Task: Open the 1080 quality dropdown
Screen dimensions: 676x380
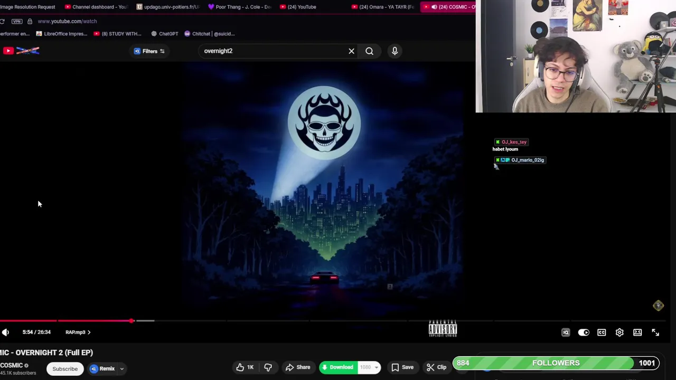Action: (369, 367)
